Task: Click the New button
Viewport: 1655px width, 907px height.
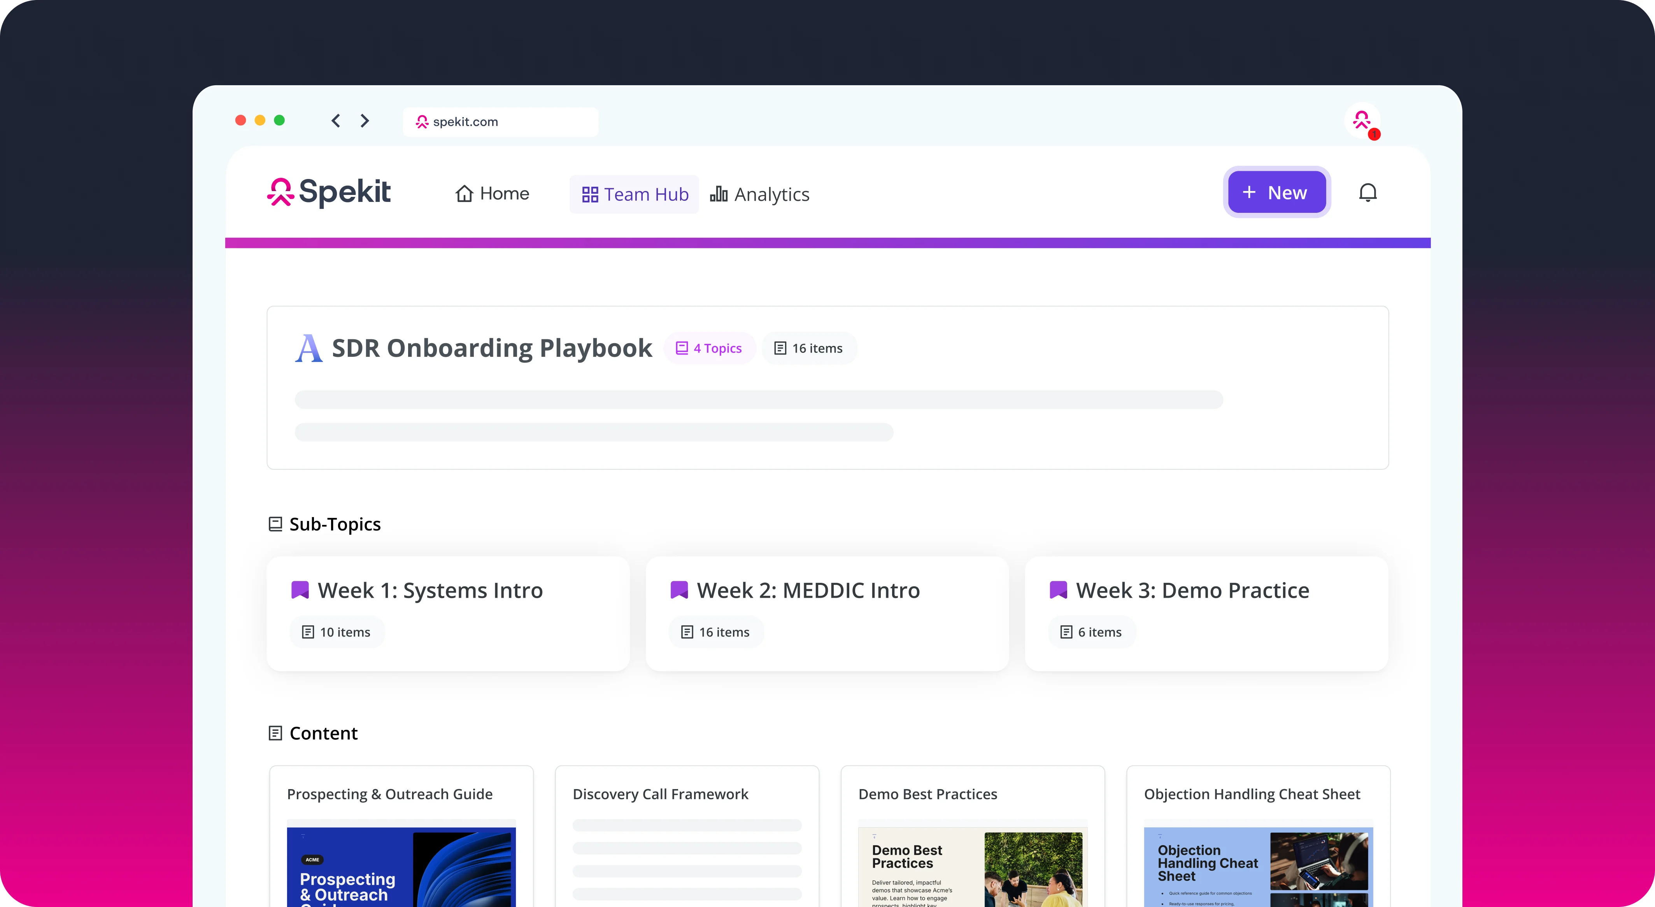Action: [x=1276, y=192]
